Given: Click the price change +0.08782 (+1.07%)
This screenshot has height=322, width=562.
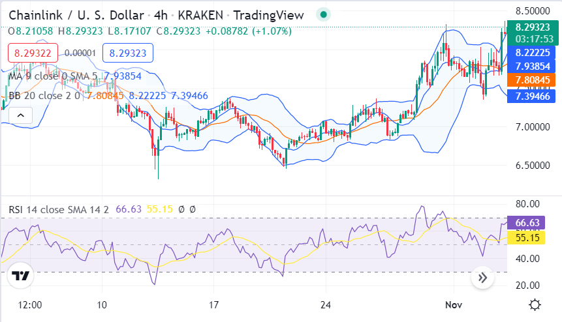Looking at the screenshot, I should pos(249,31).
